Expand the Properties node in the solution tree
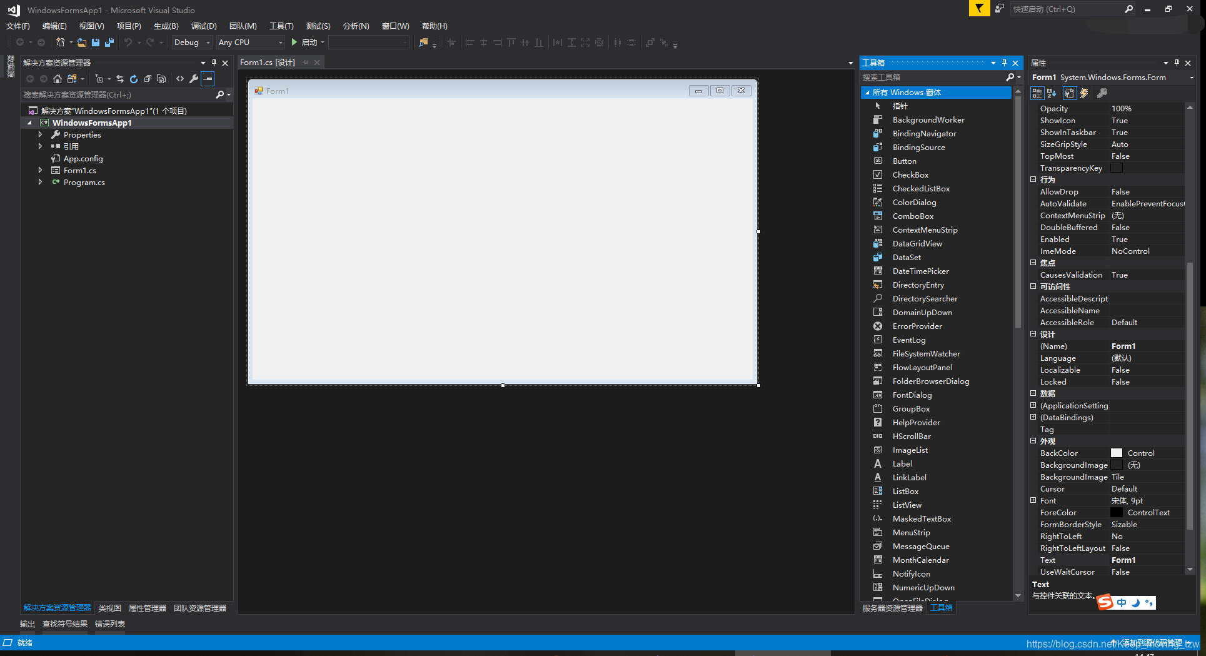This screenshot has width=1206, height=656. pos(41,134)
